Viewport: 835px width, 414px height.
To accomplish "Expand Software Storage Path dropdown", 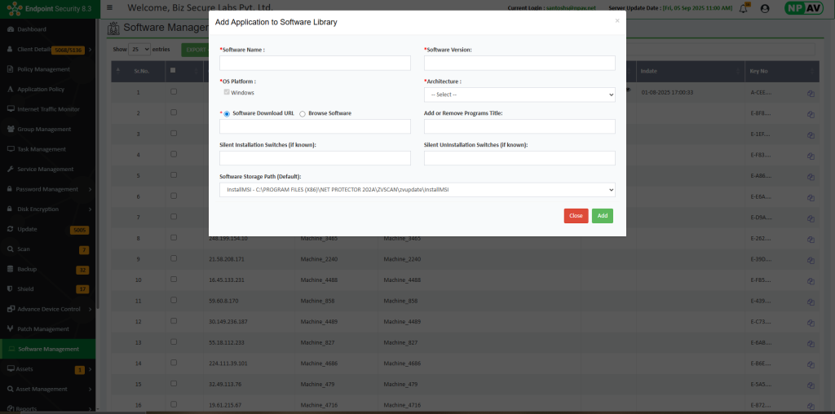I will point(417,190).
